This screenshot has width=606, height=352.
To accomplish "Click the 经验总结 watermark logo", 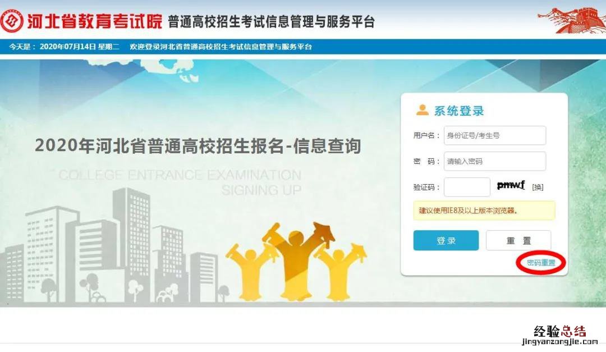I will [559, 335].
